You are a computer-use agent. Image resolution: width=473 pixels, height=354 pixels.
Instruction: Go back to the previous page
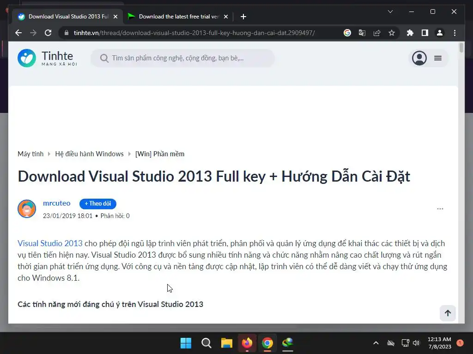[18, 33]
